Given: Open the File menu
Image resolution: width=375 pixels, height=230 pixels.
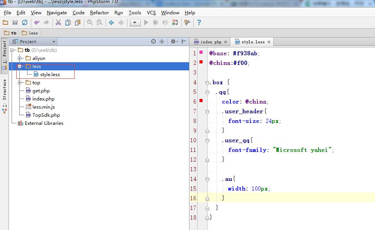Looking at the screenshot, I should click(x=7, y=13).
